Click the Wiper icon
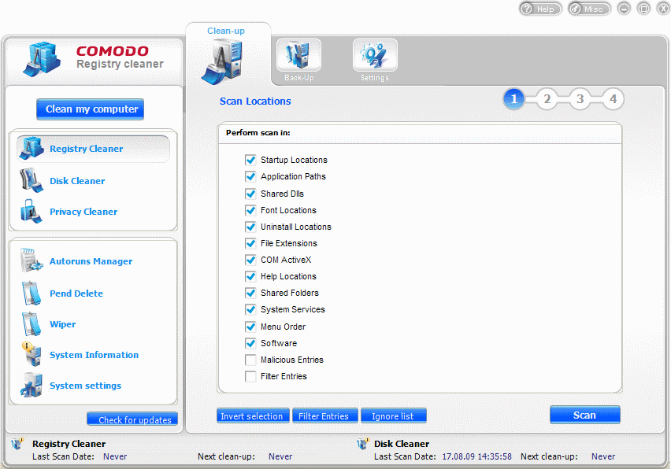Screen dimensions: 671x469 point(32,323)
